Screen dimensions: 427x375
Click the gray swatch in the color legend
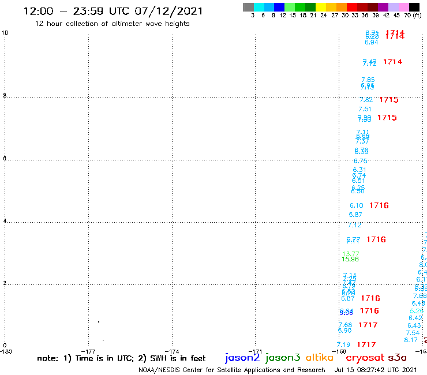click(x=249, y=7)
